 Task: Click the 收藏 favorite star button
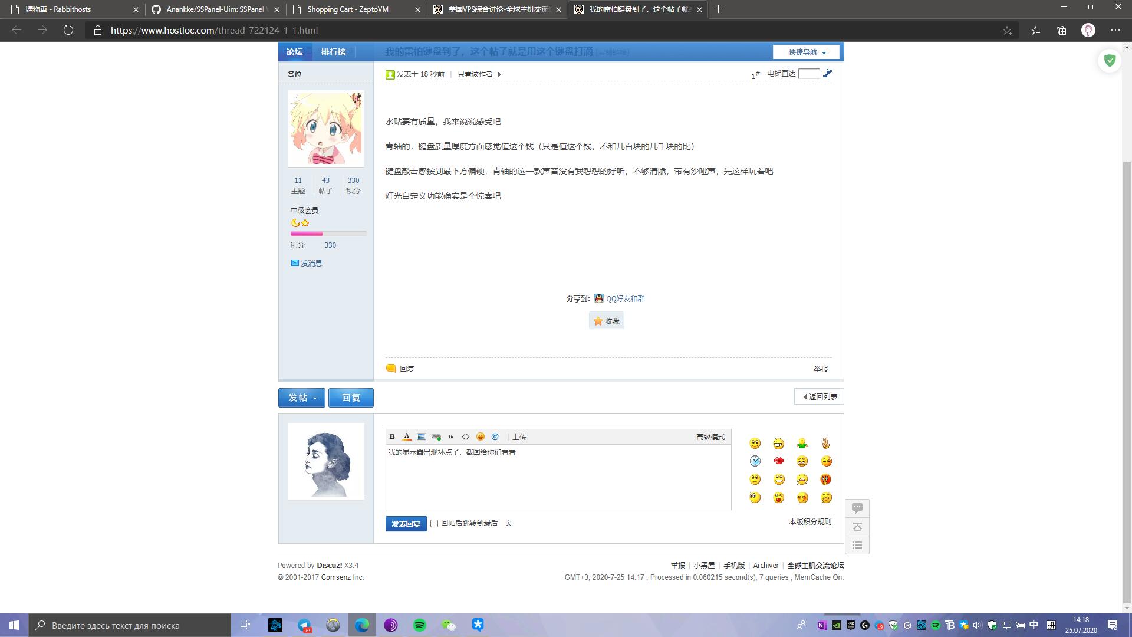click(606, 321)
